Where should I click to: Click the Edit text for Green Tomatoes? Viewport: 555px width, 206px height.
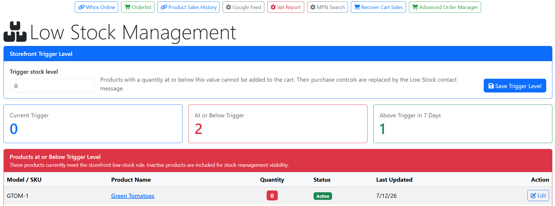[x=542, y=195]
